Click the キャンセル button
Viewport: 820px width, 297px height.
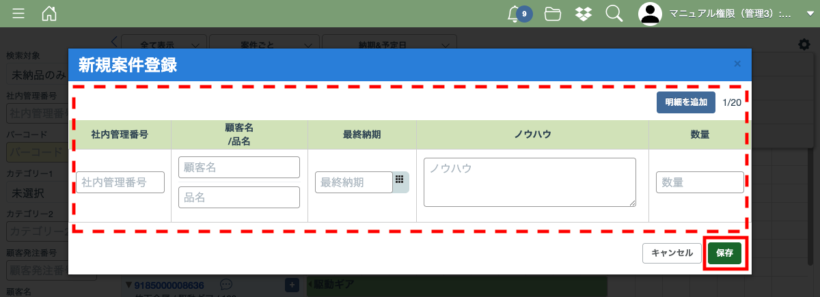click(x=672, y=253)
